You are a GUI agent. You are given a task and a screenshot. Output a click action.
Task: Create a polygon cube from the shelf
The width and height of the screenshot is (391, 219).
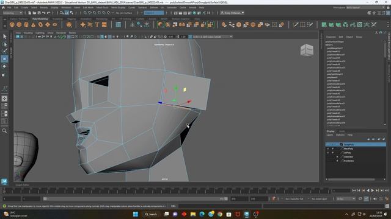19,24
